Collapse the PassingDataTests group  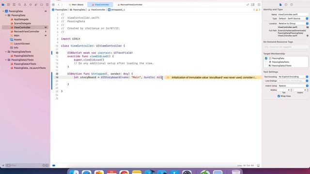(x=6, y=52)
